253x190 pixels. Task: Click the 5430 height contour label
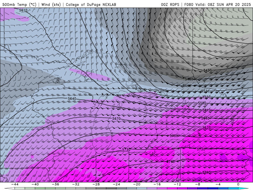(x=207, y=70)
